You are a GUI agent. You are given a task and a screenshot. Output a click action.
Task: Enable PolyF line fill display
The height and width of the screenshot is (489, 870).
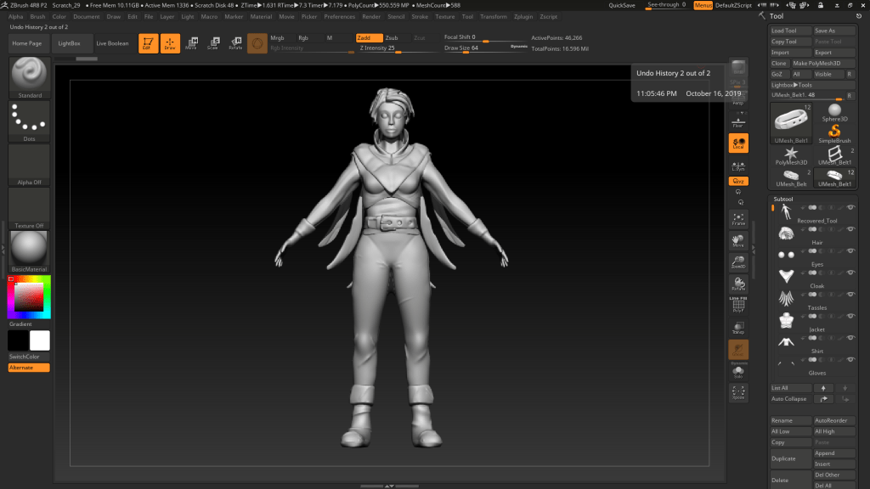(x=738, y=306)
